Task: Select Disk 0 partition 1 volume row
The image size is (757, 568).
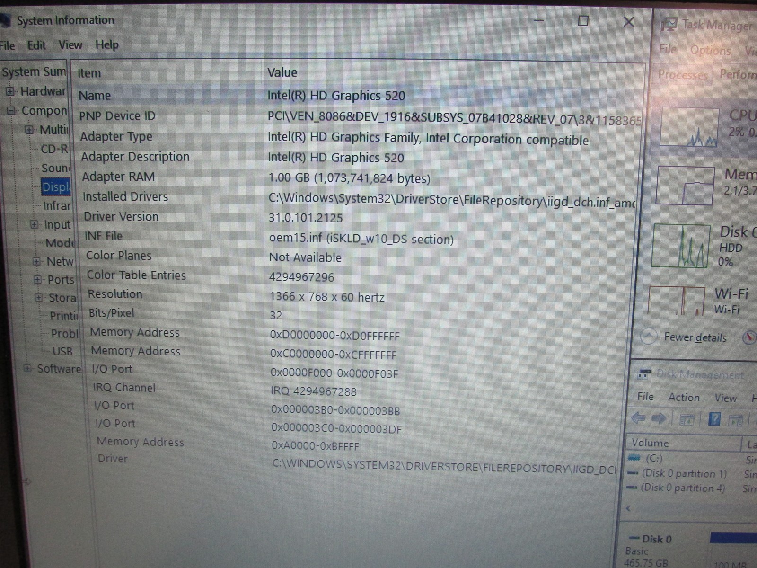Action: tap(691, 473)
